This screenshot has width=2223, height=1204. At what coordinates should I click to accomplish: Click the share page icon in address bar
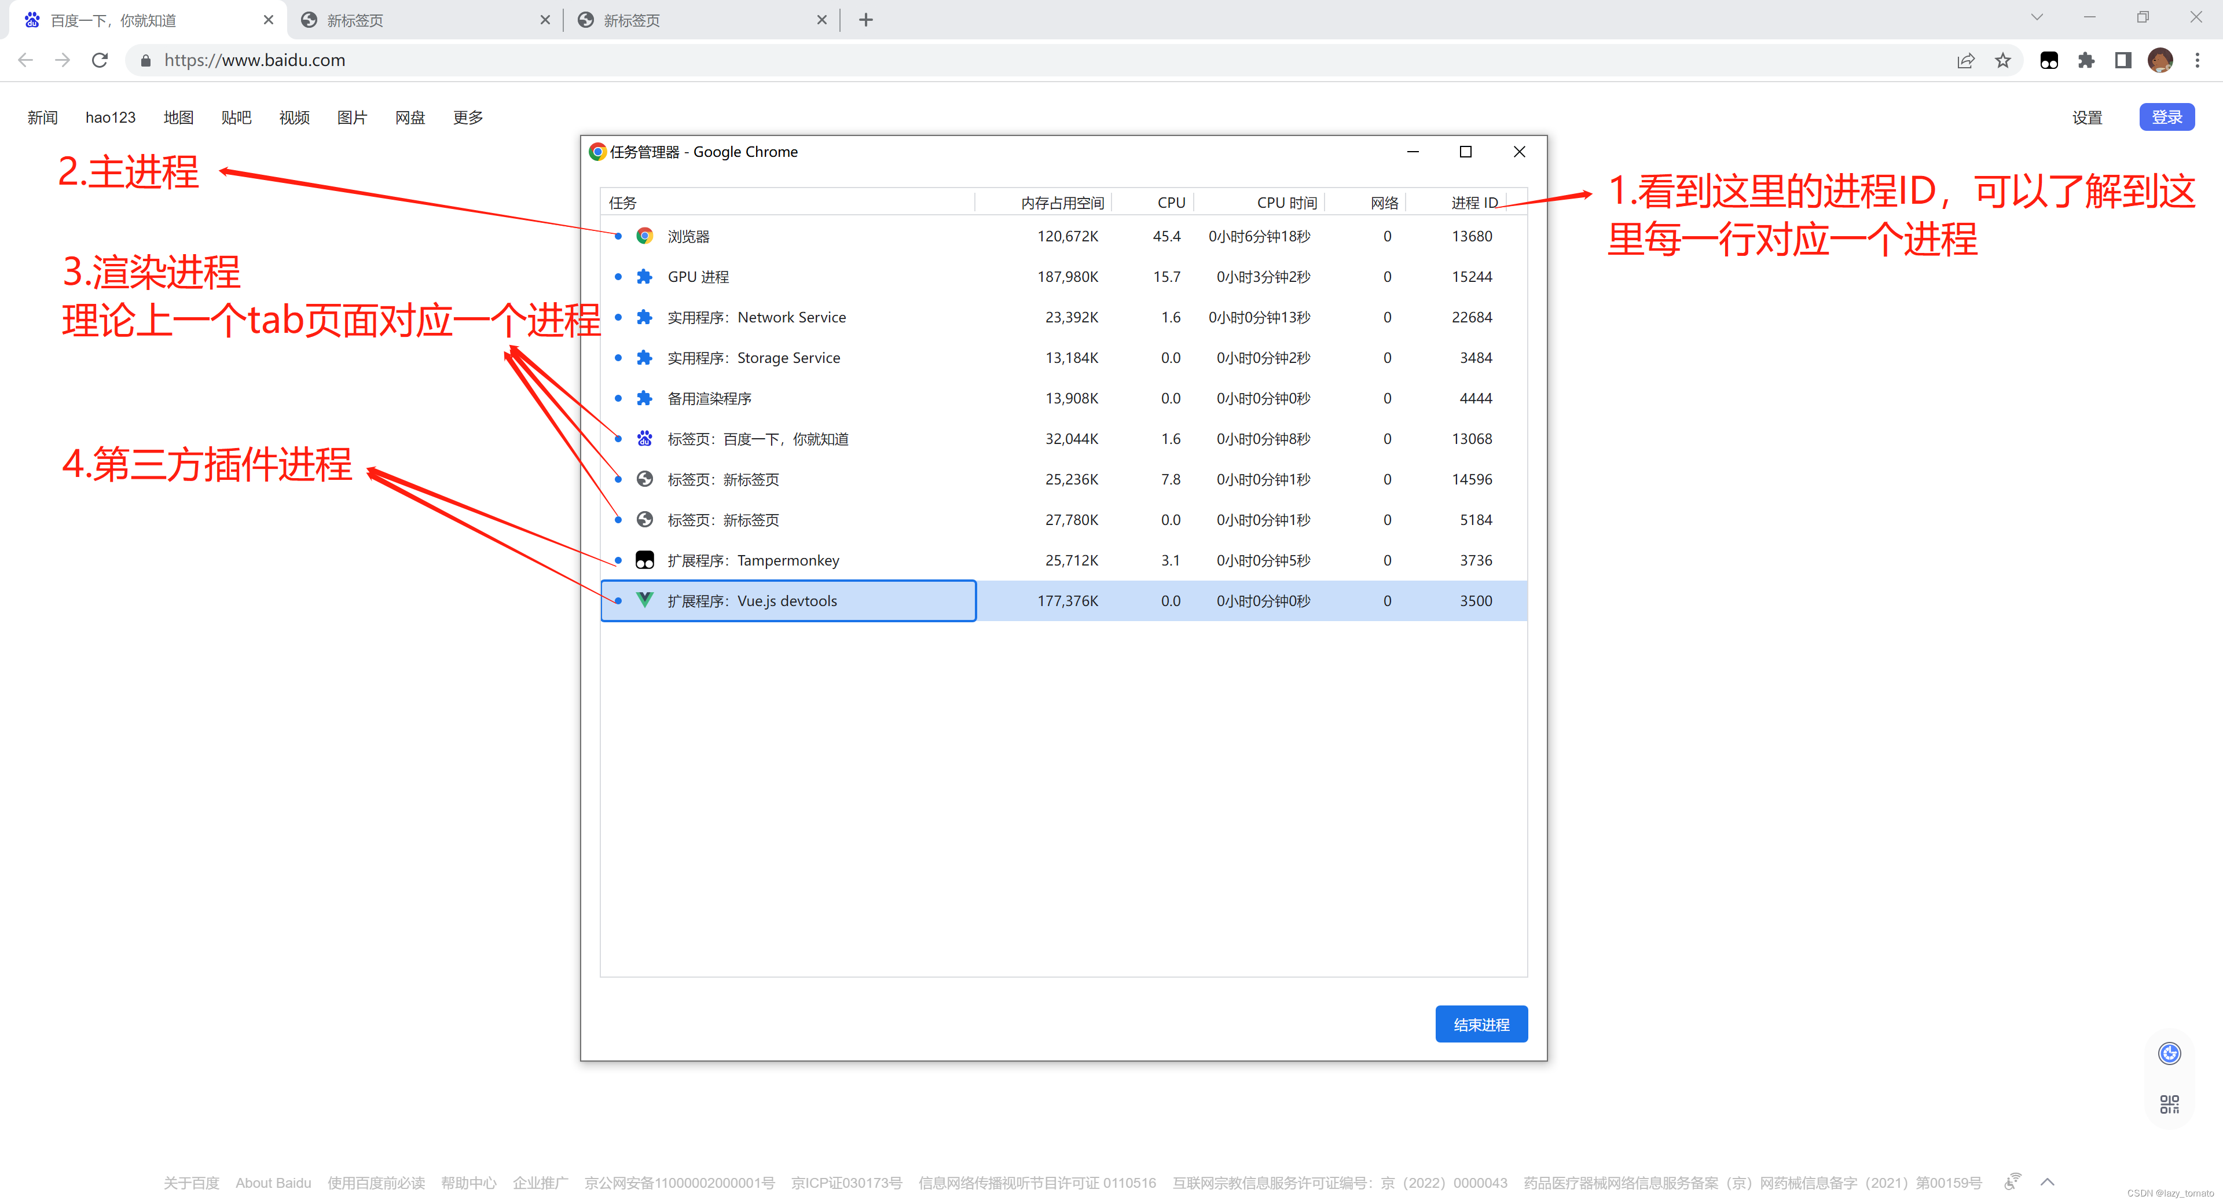click(x=1965, y=60)
